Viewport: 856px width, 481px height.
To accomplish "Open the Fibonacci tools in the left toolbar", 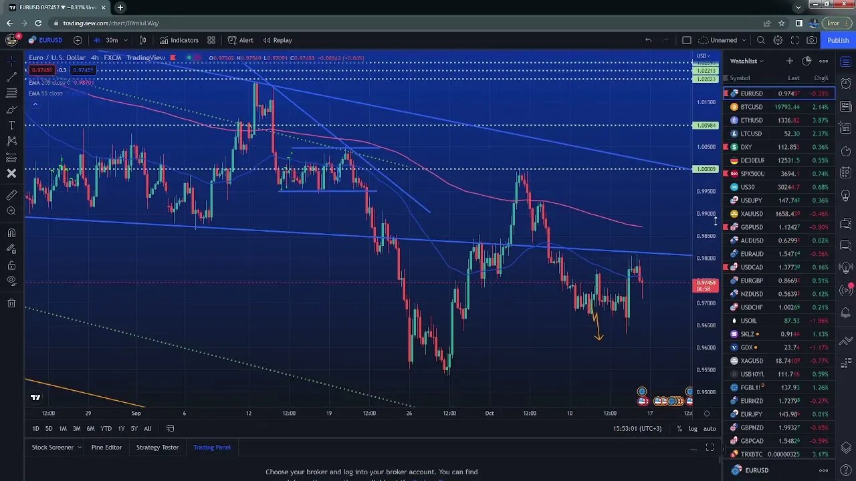I will coord(11,93).
